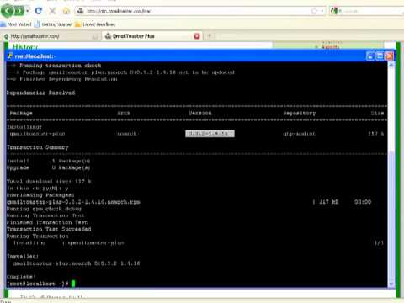
Task: Click the terminal scrollbar down arrow
Action: coord(391,284)
